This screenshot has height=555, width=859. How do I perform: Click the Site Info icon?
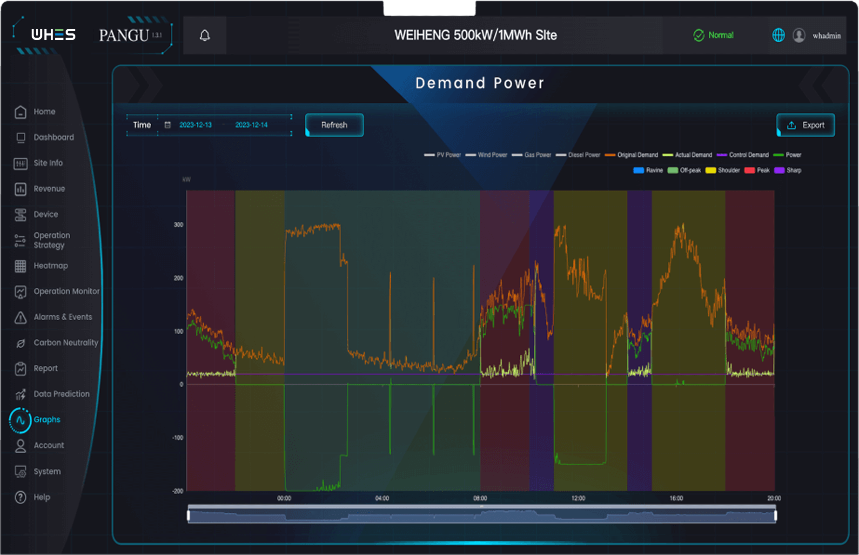click(20, 163)
